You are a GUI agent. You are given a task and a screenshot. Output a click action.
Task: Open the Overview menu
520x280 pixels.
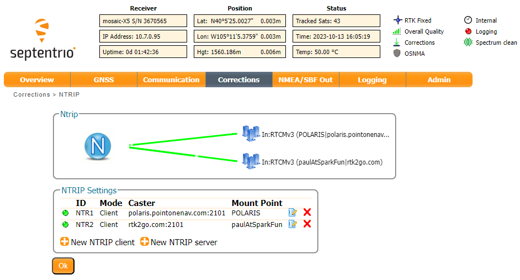point(37,80)
